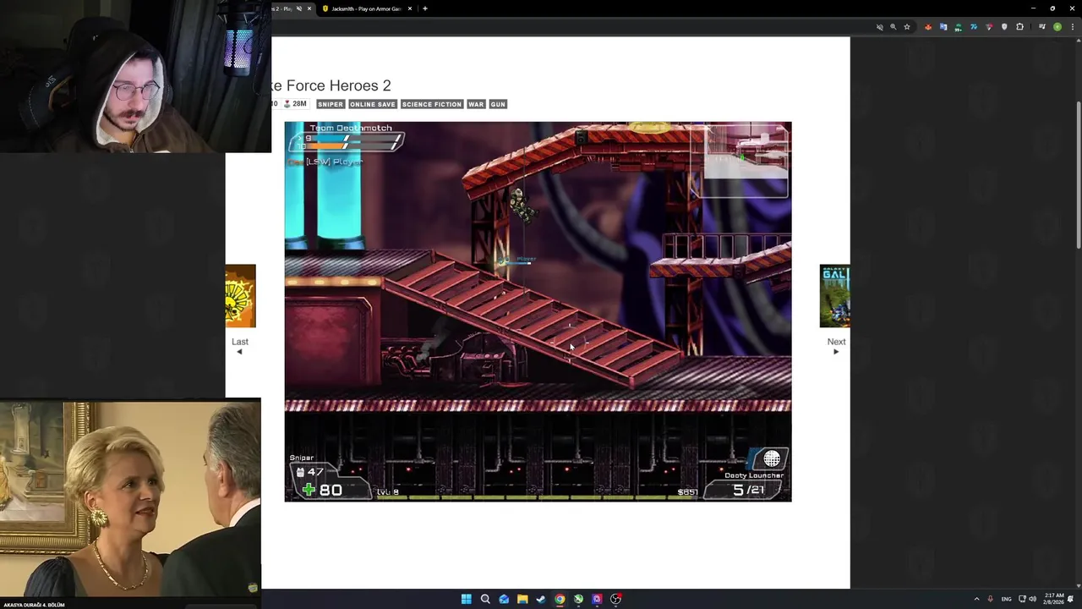Screen dimensions: 1082x609
Task: Open the Google Translate extension
Action: coord(943,27)
